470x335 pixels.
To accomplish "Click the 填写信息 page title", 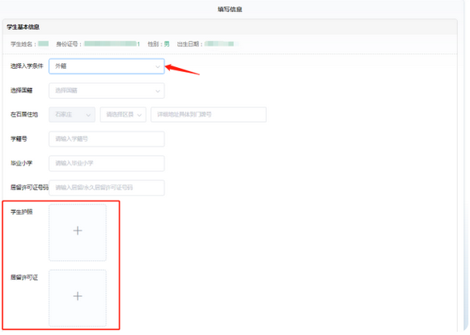I will tap(230, 9).
